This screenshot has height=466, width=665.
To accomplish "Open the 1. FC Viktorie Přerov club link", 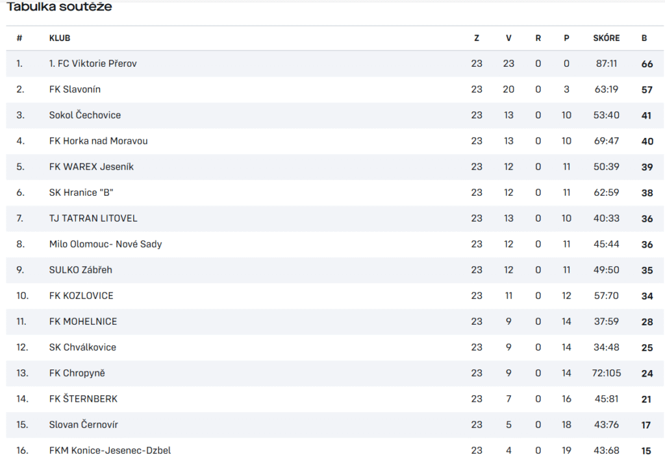I will [93, 64].
